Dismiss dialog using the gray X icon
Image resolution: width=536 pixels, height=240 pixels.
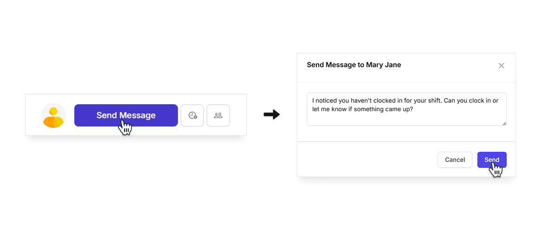[x=501, y=65]
